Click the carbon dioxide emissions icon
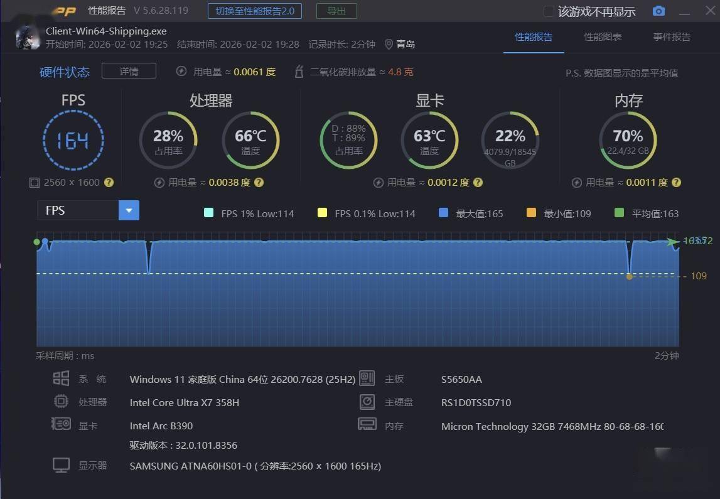This screenshot has width=720, height=499. (x=299, y=72)
